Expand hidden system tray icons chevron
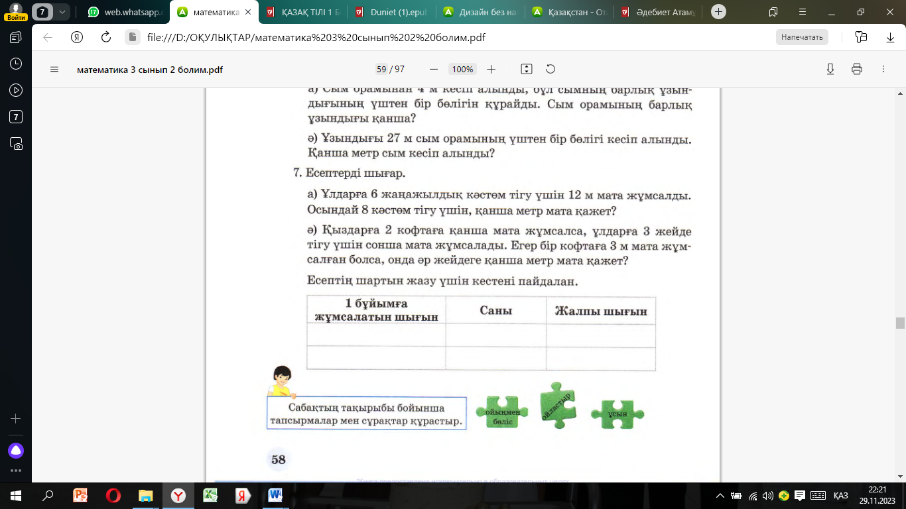 tap(721, 496)
